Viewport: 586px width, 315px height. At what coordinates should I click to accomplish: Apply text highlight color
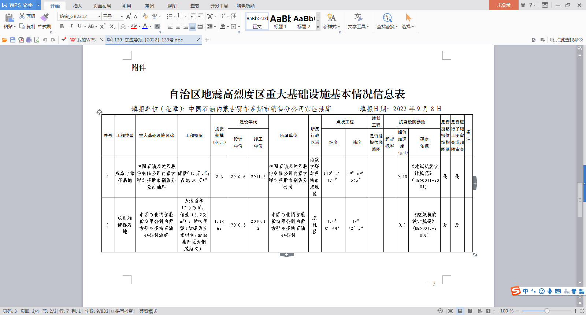click(134, 26)
